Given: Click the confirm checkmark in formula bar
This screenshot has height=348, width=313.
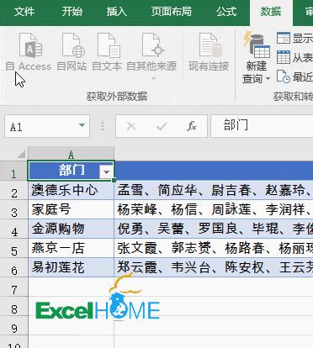Looking at the screenshot, I should pos(162,126).
